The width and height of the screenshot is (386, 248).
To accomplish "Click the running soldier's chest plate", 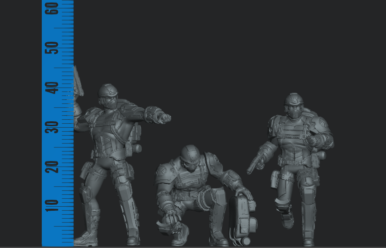I will [x=293, y=137].
